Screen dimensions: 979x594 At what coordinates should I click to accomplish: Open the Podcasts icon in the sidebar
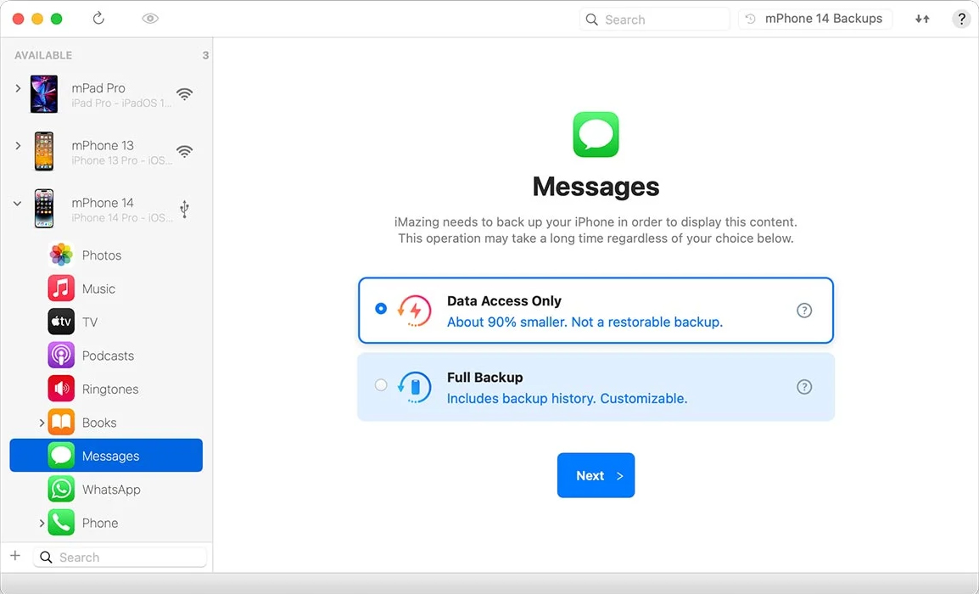[x=61, y=356]
